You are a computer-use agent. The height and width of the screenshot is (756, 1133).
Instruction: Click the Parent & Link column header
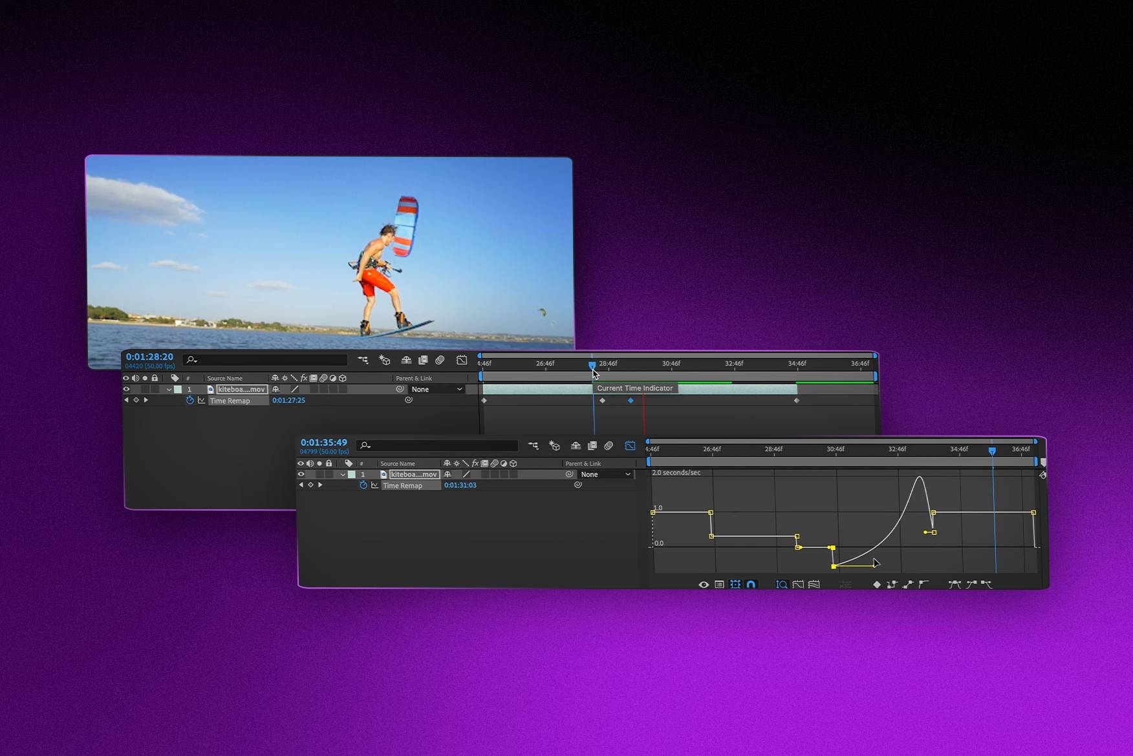pos(583,463)
